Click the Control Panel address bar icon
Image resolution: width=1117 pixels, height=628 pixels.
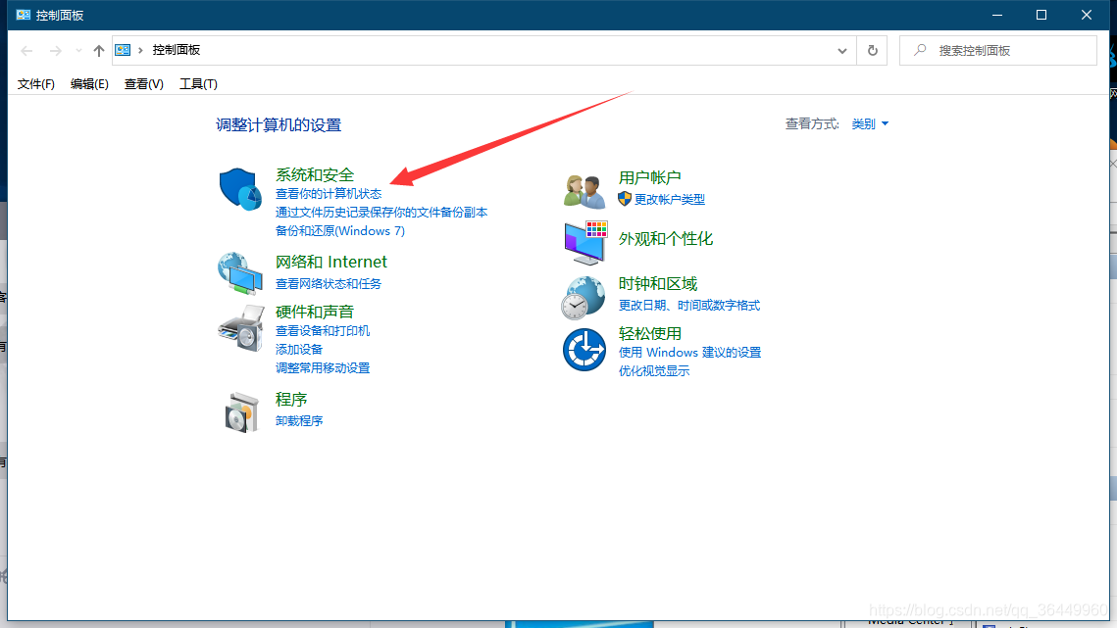click(123, 50)
